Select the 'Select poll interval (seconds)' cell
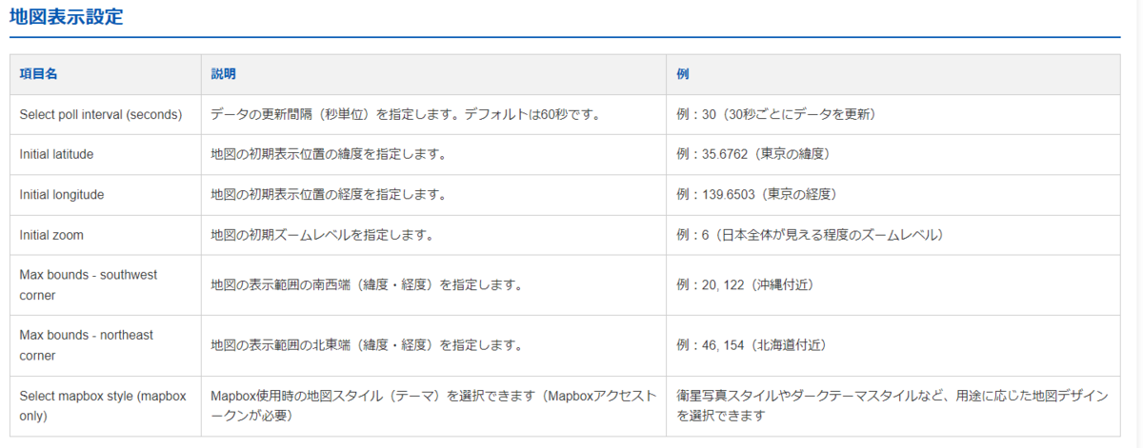This screenshot has height=448, width=1143. (x=105, y=114)
